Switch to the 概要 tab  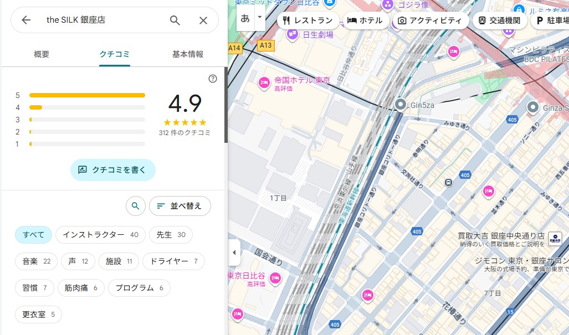(42, 54)
